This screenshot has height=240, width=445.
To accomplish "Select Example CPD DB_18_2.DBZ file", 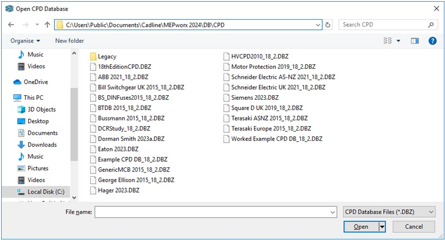I will (x=129, y=159).
